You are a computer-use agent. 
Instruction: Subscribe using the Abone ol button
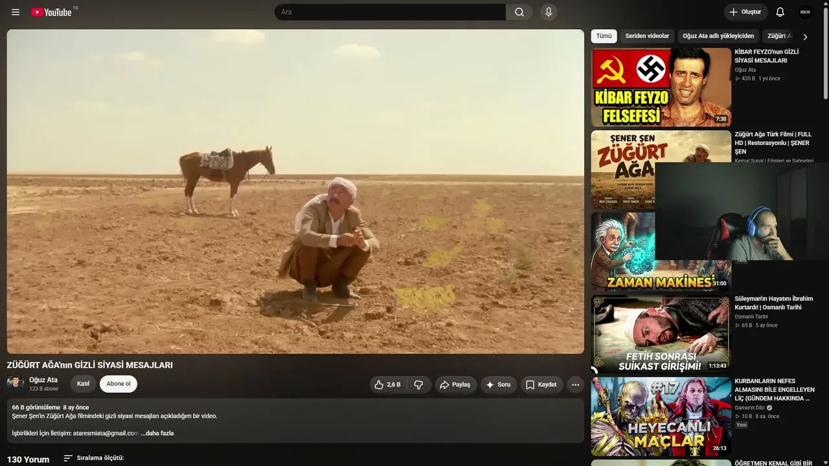tap(119, 384)
